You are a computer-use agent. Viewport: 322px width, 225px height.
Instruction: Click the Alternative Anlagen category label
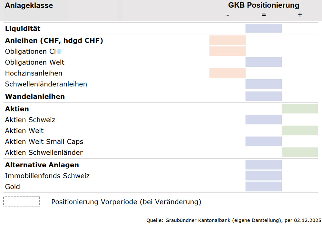coord(42,165)
